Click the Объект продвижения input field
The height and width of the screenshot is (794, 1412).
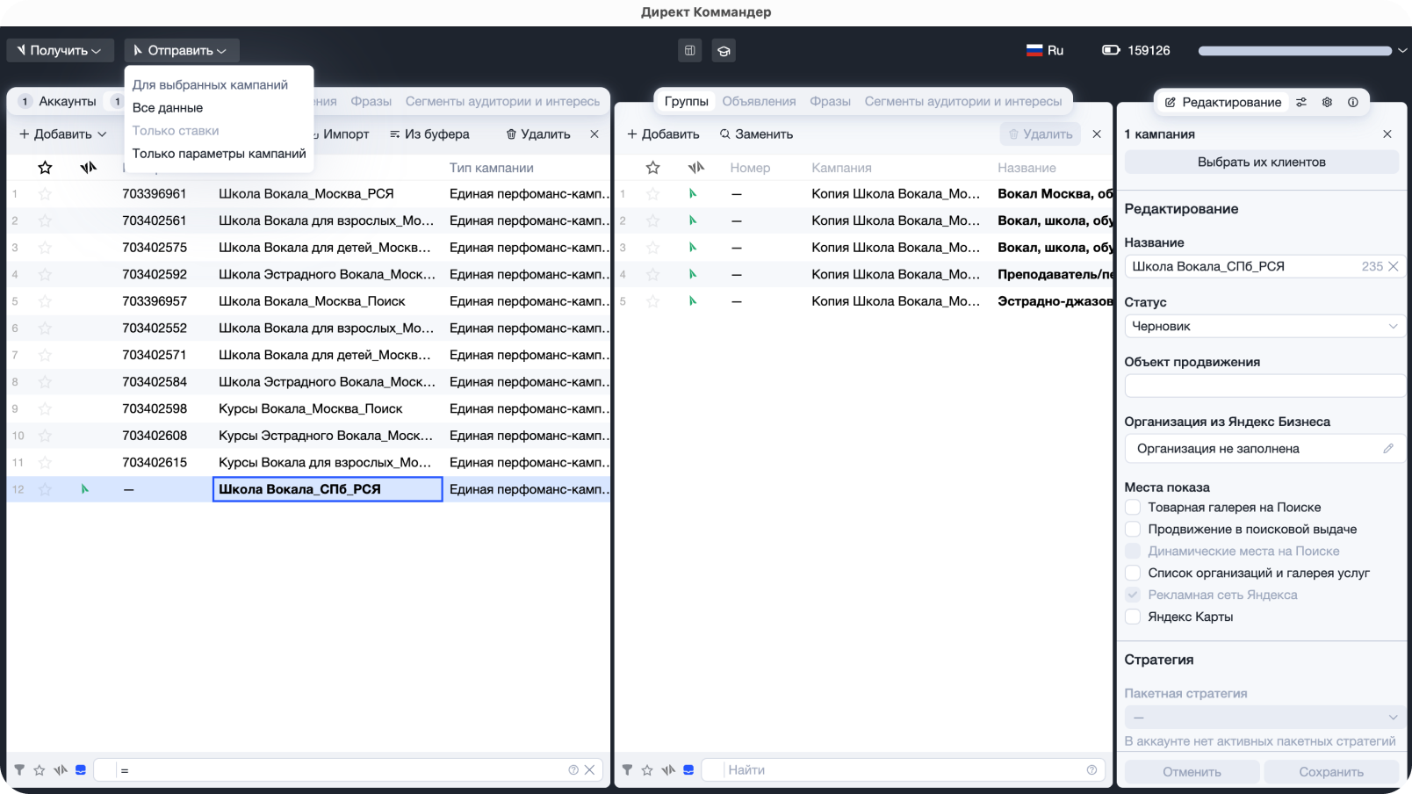coord(1264,386)
